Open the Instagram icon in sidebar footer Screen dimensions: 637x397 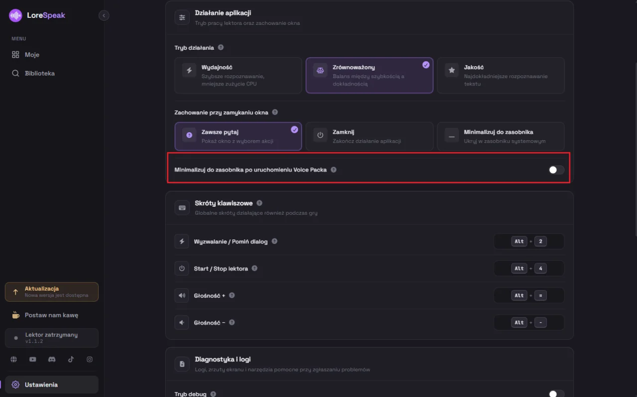tap(90, 359)
